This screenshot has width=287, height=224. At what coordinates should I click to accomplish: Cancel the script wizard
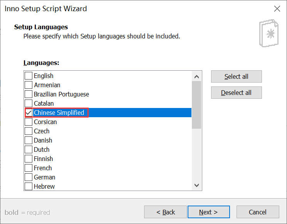[258, 212]
